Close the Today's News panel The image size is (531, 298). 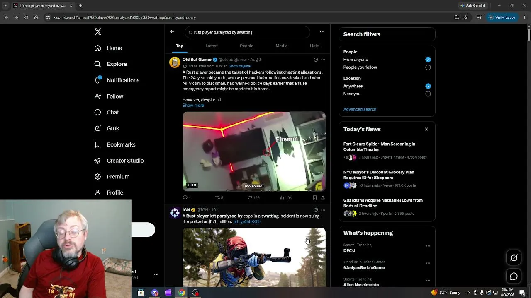426,129
